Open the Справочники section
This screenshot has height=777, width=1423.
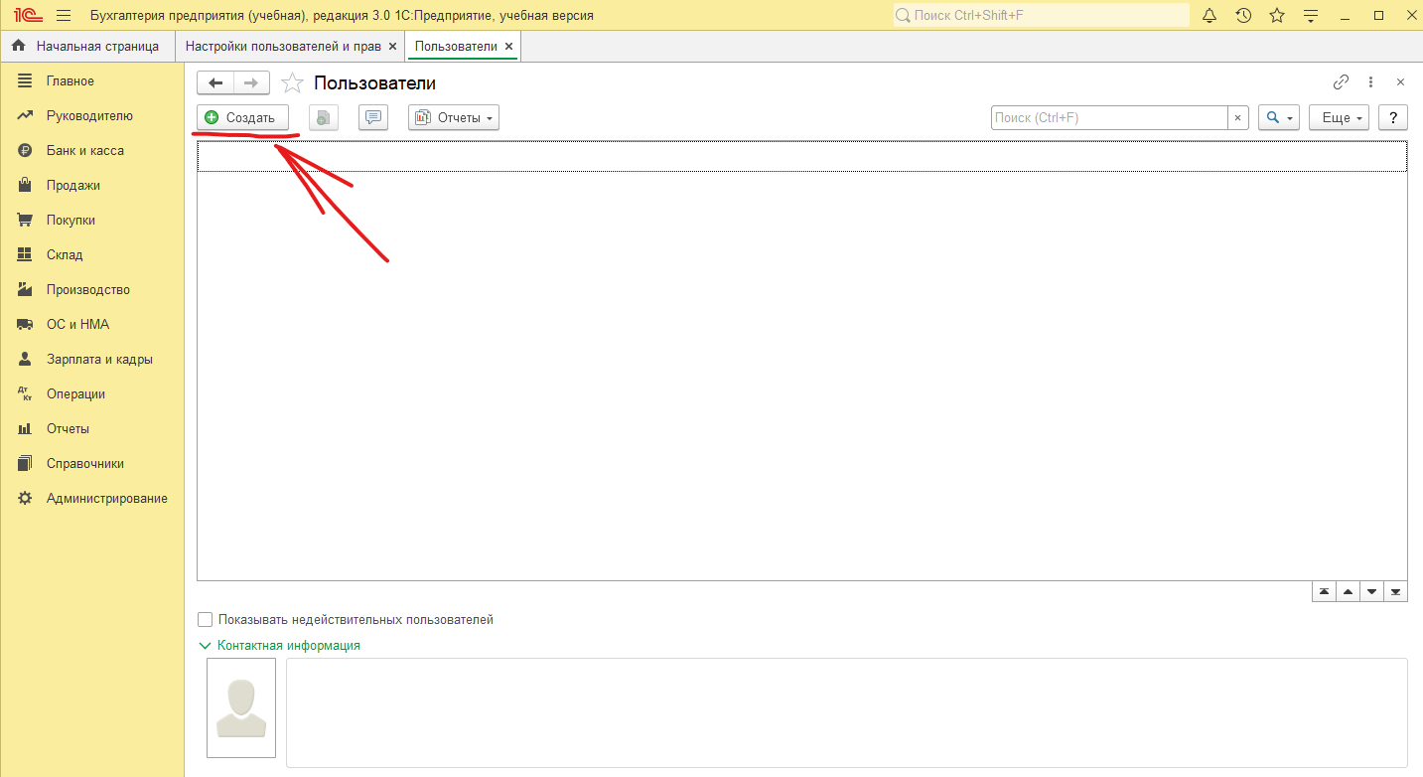85,463
